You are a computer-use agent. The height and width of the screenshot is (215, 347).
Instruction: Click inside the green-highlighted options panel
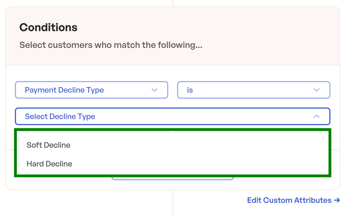[x=173, y=153]
